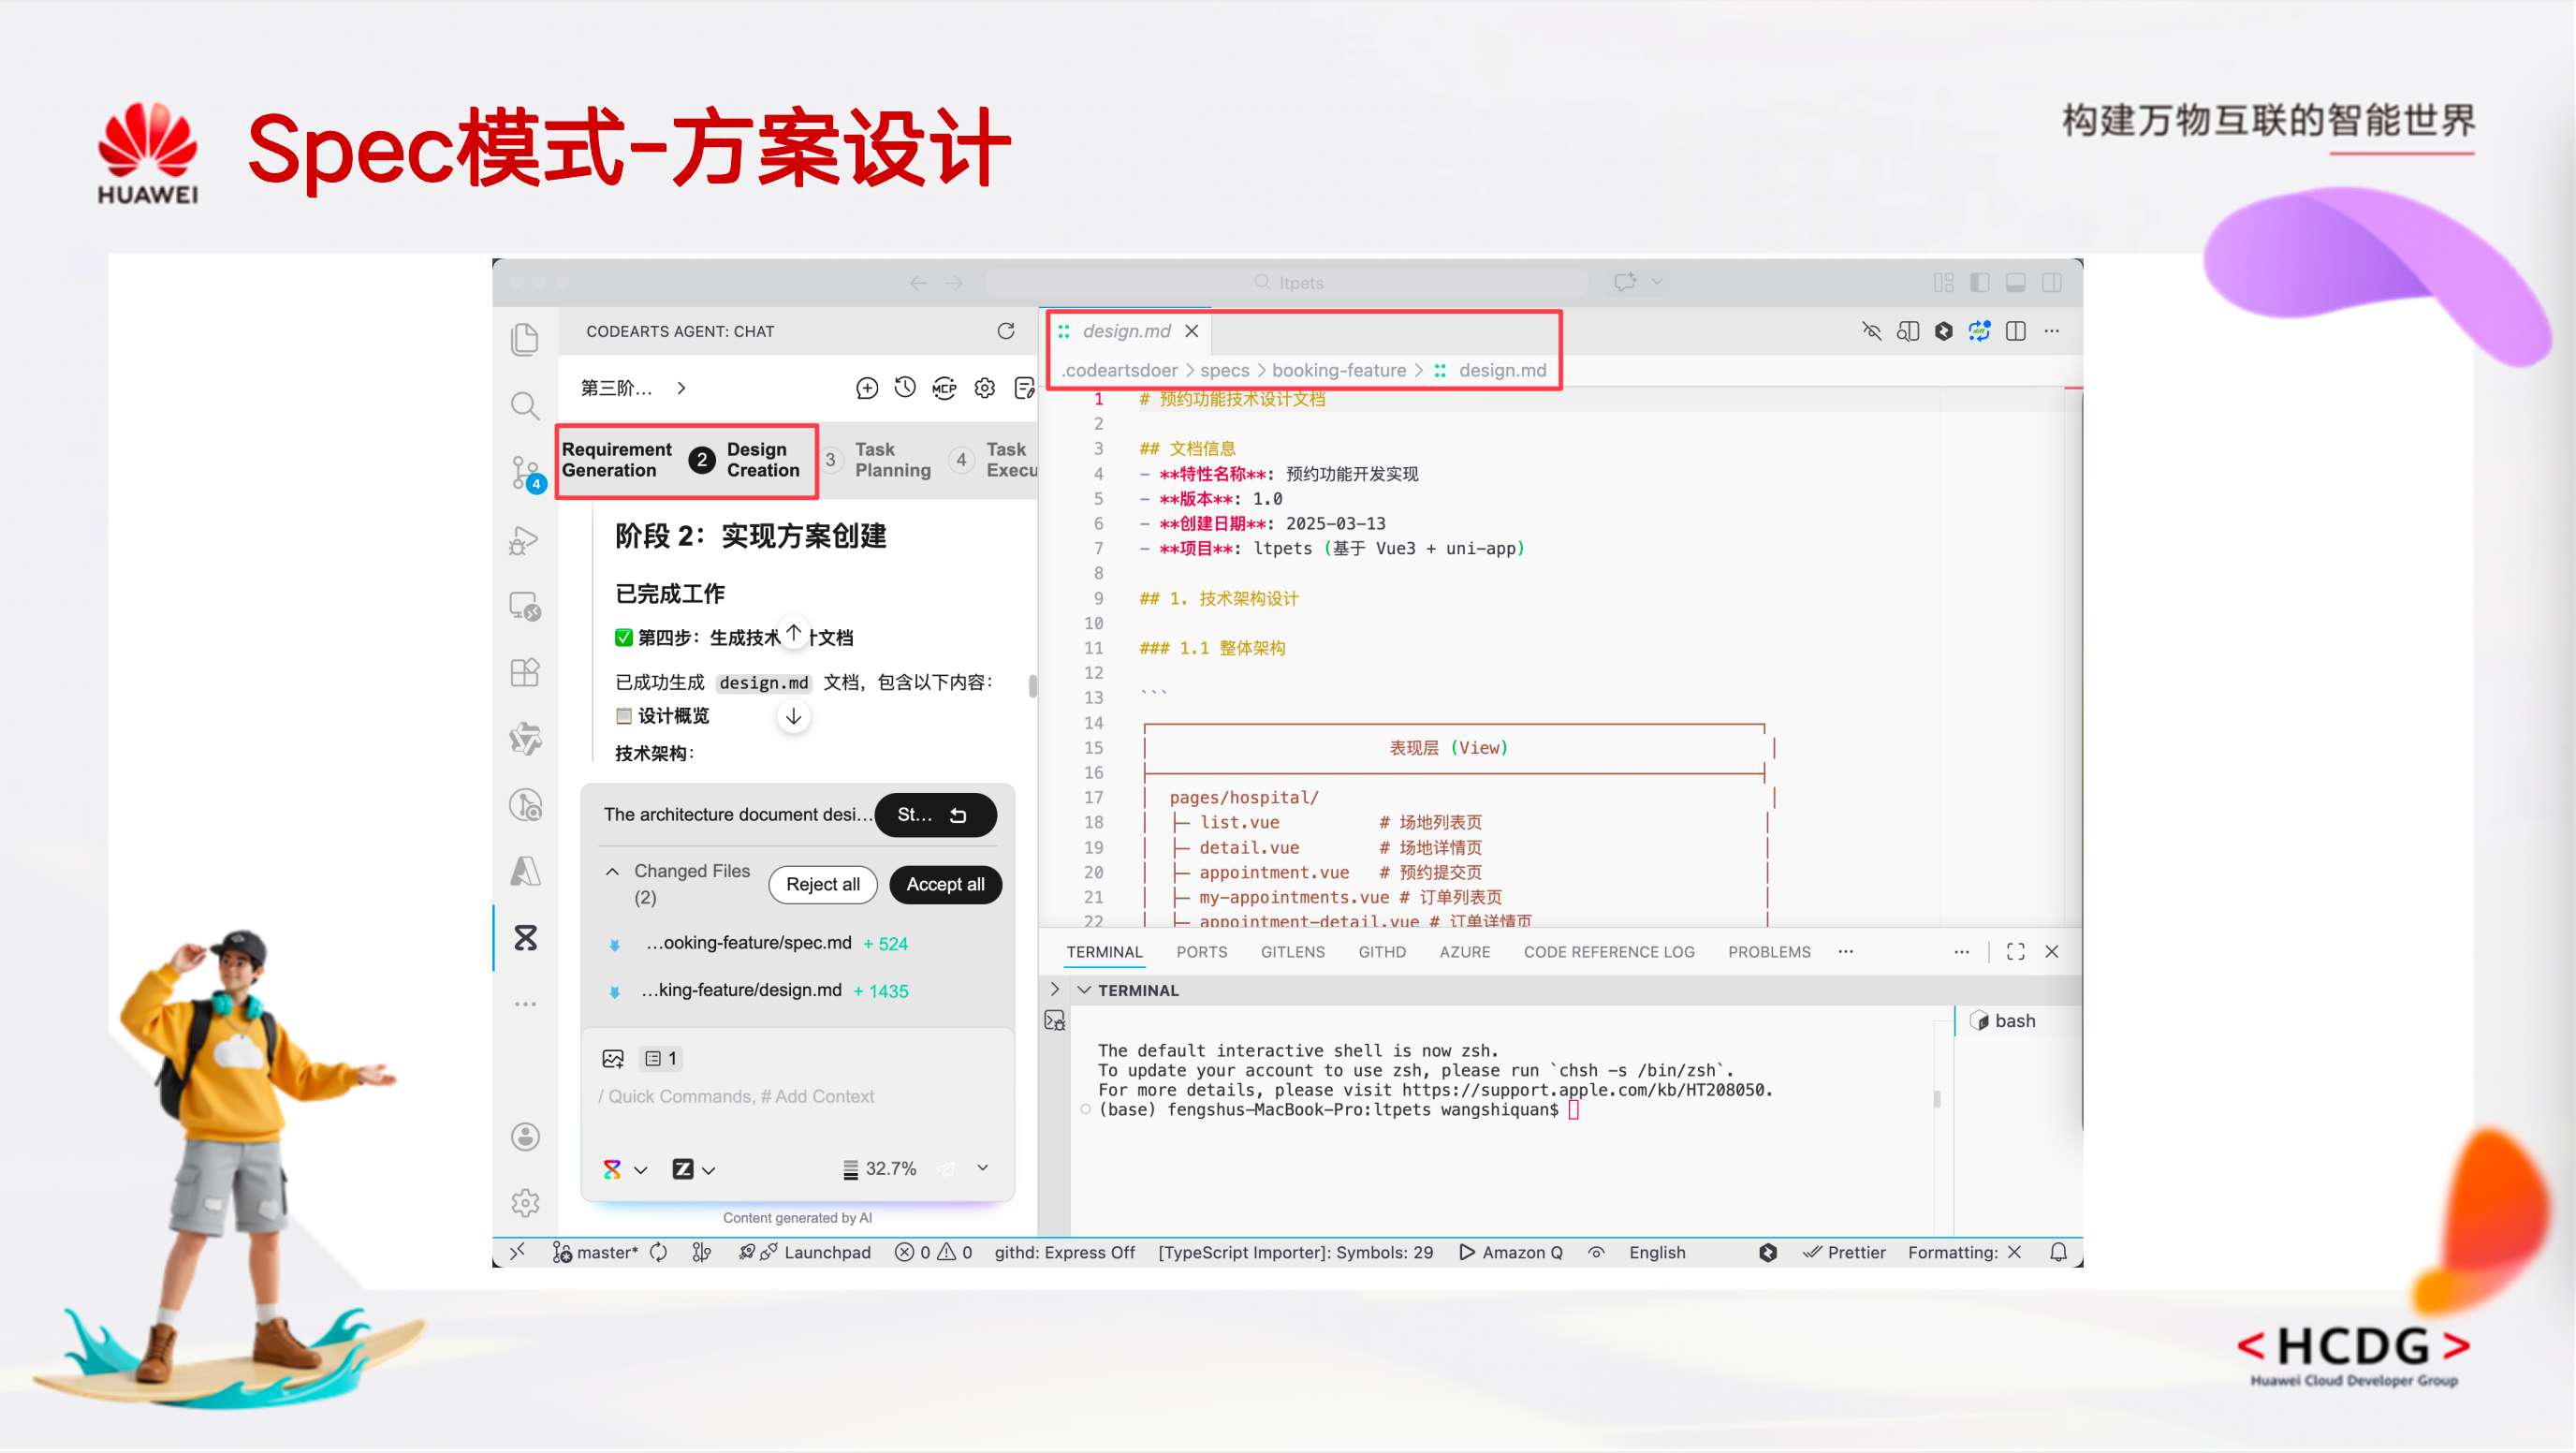
Task: Select the Task Planning step tab
Action: coord(891,460)
